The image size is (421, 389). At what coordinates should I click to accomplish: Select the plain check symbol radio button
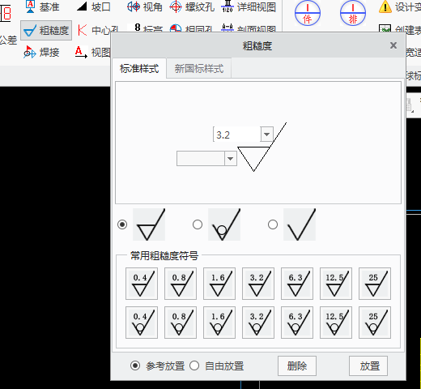pyautogui.click(x=273, y=224)
